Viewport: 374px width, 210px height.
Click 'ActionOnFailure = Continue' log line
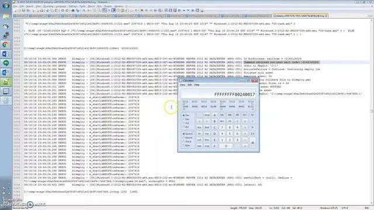click(x=282, y=69)
